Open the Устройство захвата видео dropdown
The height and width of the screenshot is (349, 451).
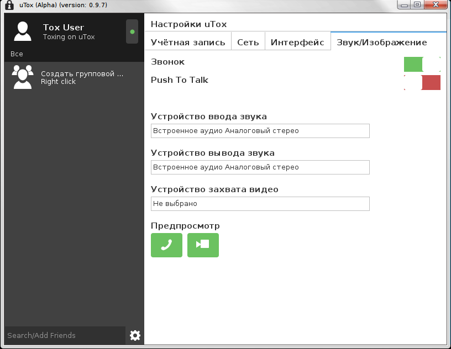[260, 204]
